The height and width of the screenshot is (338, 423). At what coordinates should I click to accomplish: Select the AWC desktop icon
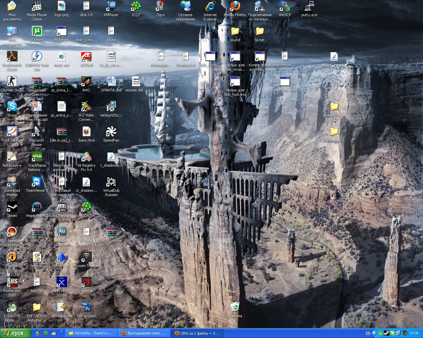[86, 84]
